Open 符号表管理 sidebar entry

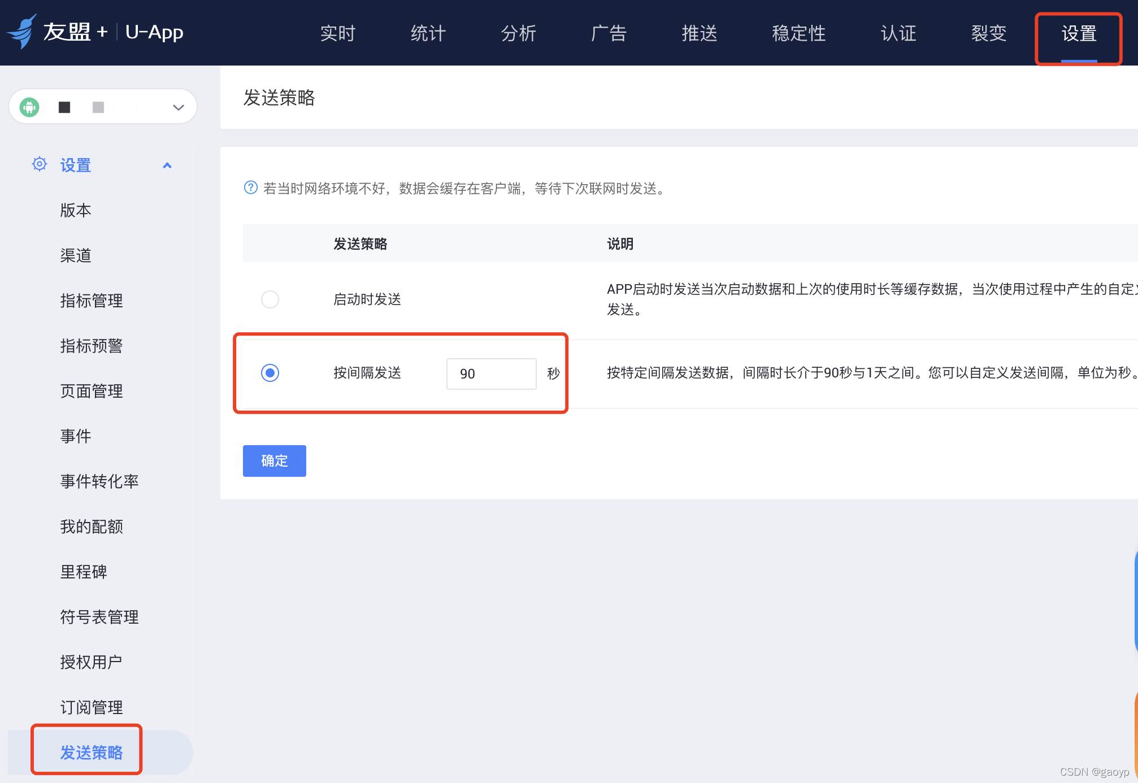pyautogui.click(x=99, y=617)
